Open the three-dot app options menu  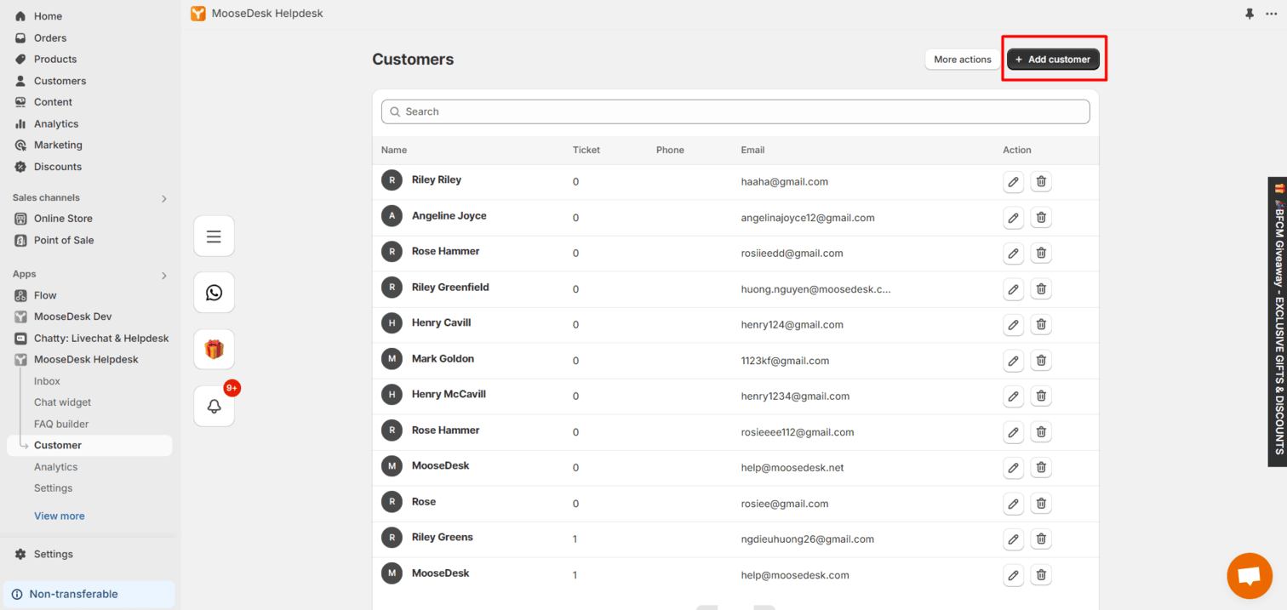pyautogui.click(x=1272, y=14)
